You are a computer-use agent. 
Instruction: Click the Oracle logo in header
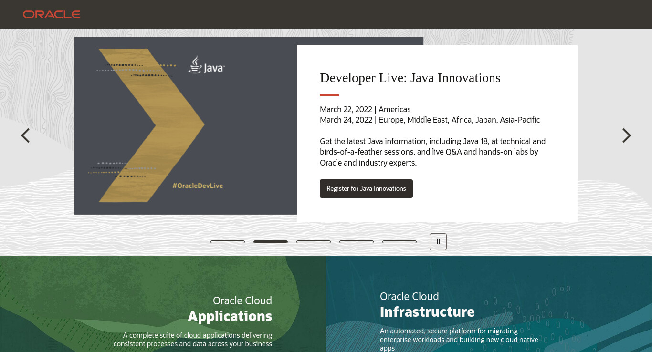coord(52,14)
